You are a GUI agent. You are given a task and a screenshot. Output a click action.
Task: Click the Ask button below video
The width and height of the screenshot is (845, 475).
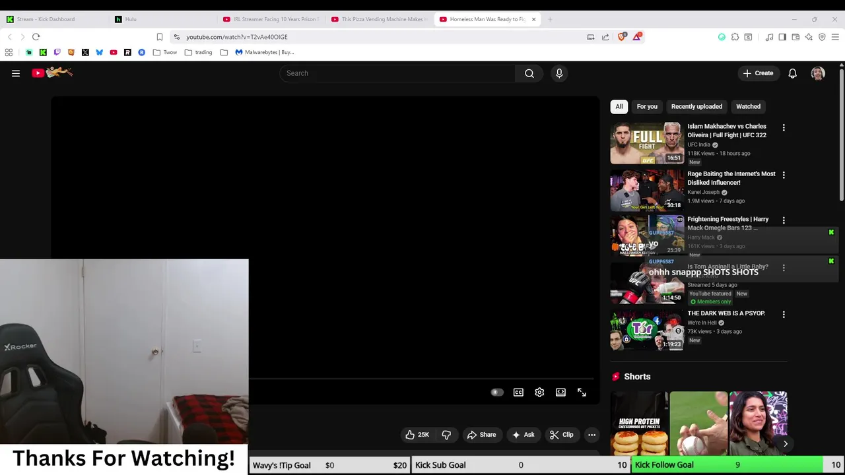click(523, 435)
